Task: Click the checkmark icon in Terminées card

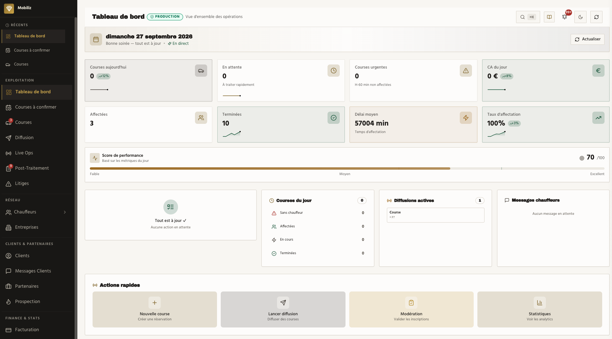Action: [x=334, y=118]
